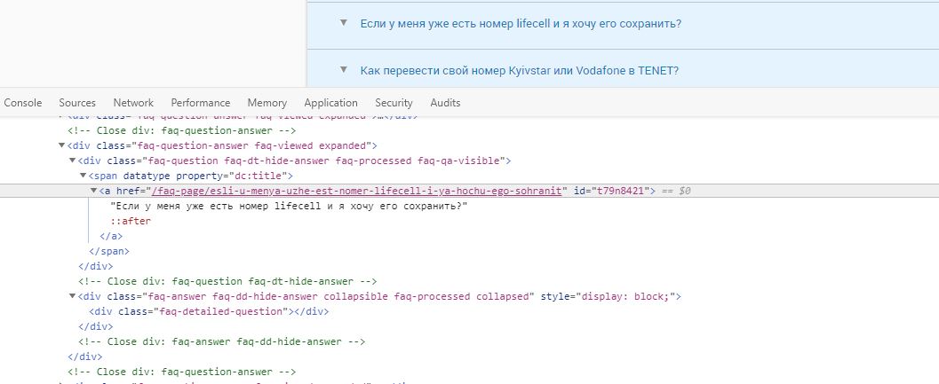Open the lifecell number FAQ question link
Viewport: 939px width, 384px height.
point(521,24)
